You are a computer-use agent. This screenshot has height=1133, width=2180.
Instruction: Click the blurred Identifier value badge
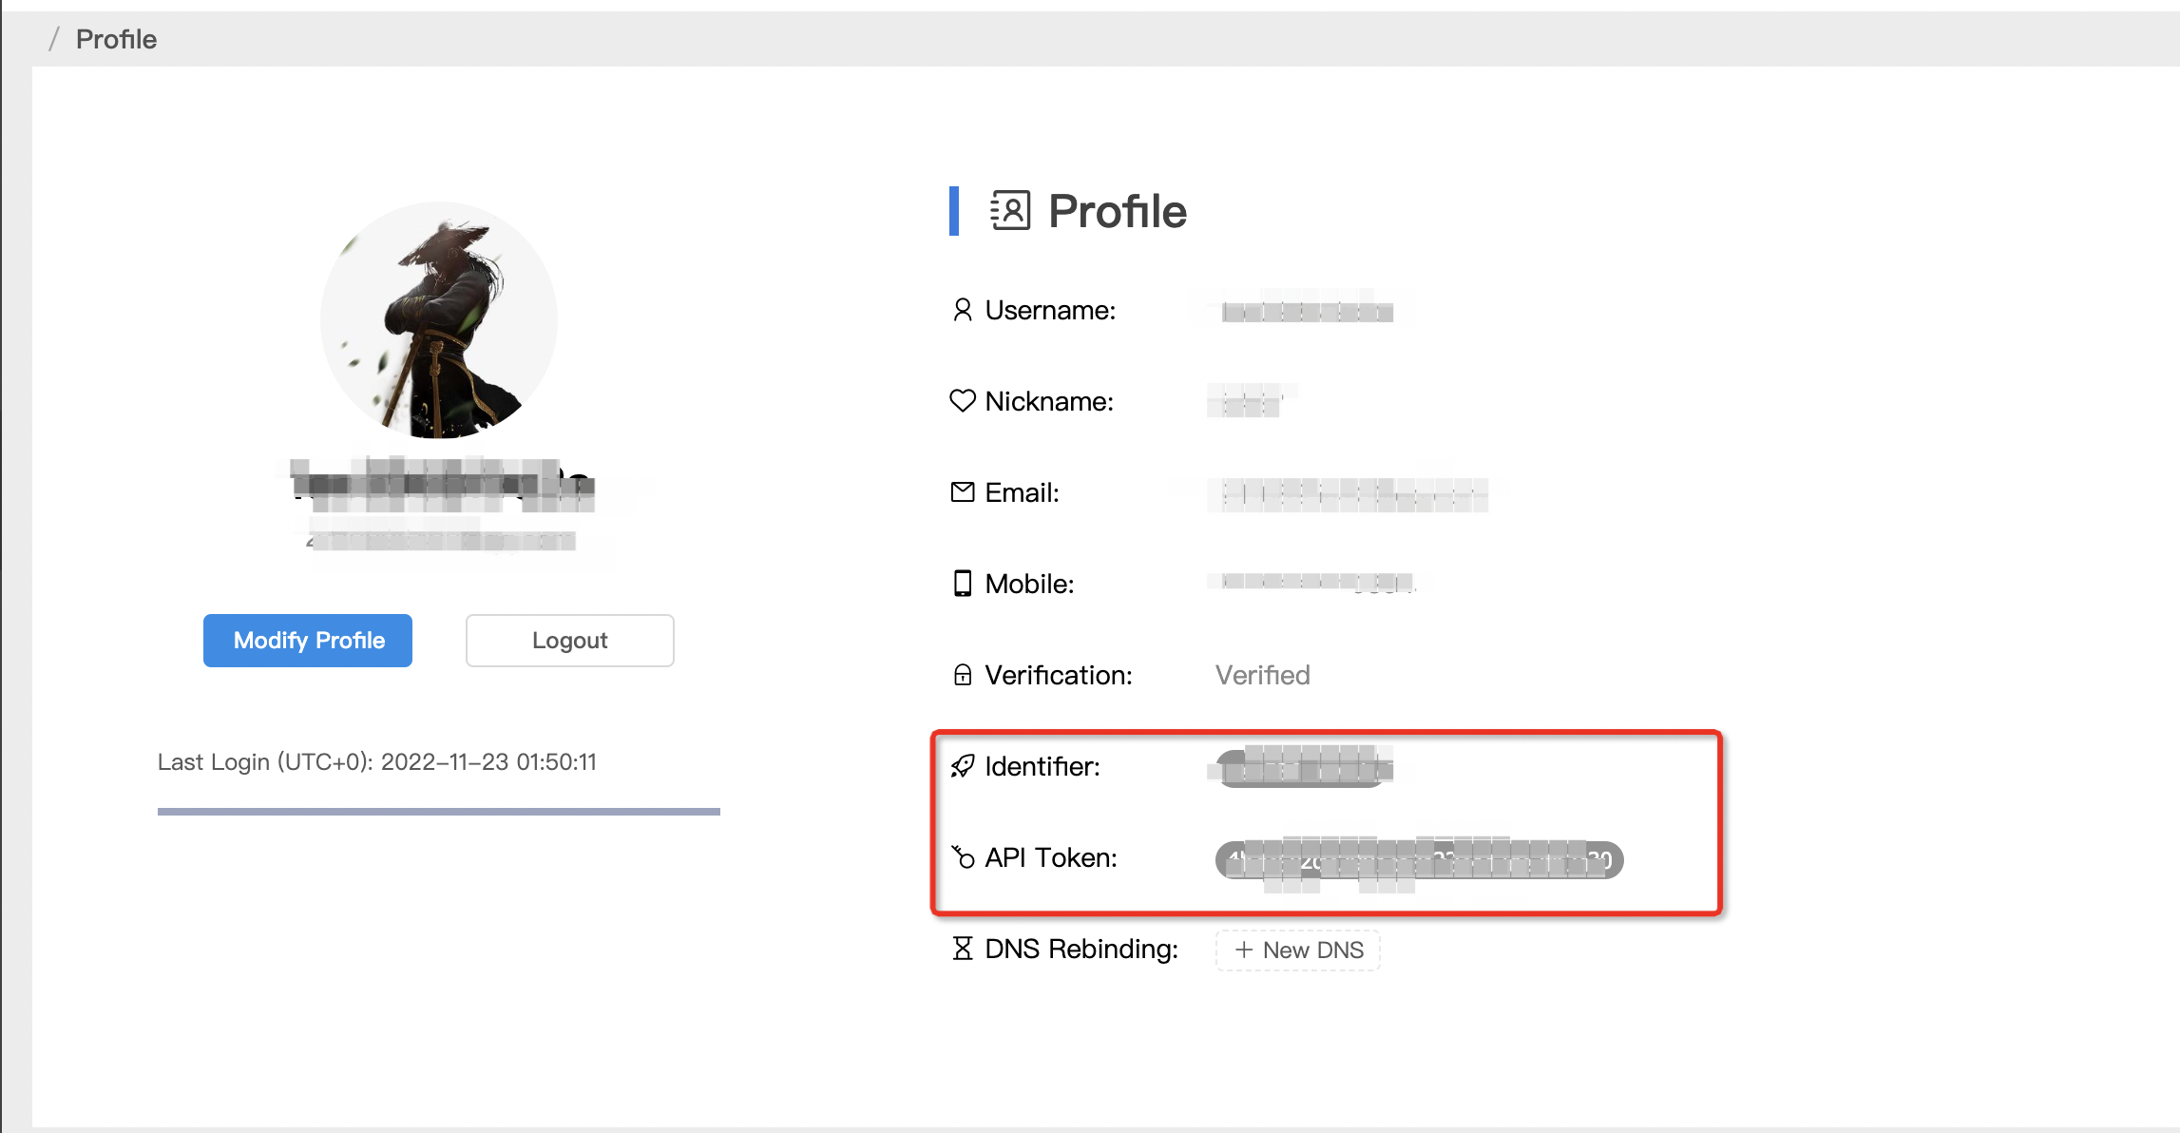[1302, 768]
